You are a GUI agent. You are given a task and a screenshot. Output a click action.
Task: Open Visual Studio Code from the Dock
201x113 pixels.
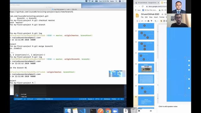[x=82, y=111]
